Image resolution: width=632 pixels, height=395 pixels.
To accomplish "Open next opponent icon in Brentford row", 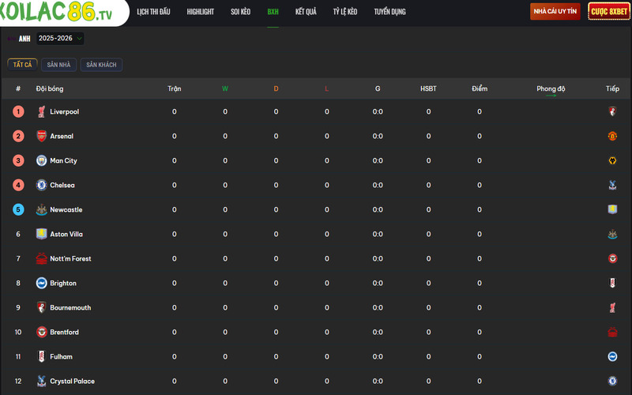I will (612, 332).
